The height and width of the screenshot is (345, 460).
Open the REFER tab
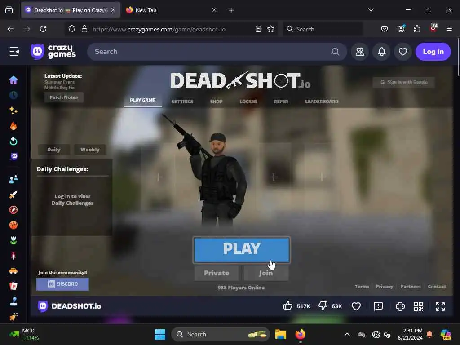click(281, 102)
